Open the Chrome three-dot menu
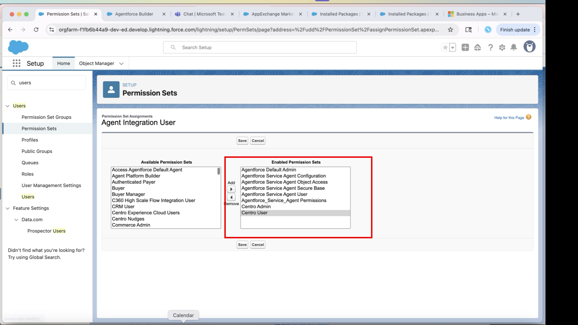 click(x=535, y=30)
